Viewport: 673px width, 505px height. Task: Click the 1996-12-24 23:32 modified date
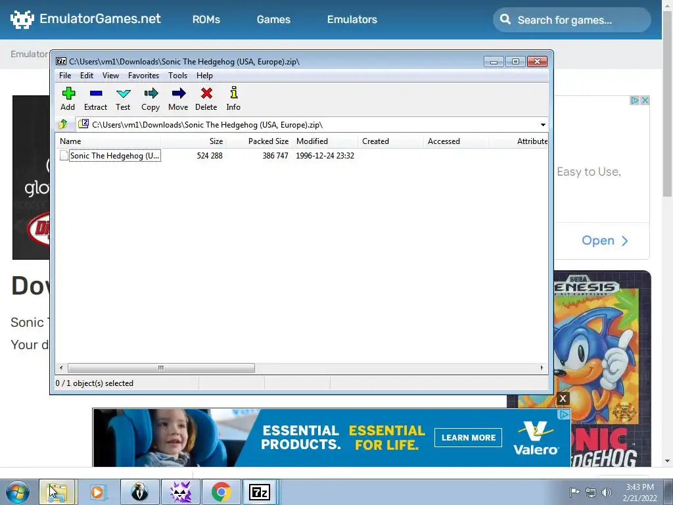pos(325,155)
